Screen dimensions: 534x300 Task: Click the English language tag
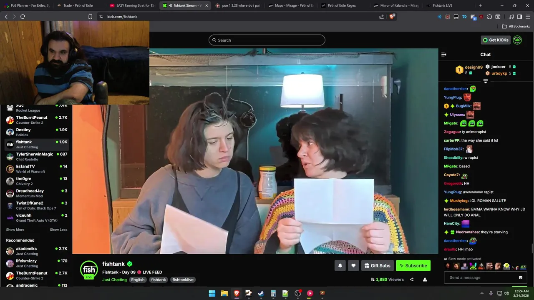pyautogui.click(x=138, y=280)
